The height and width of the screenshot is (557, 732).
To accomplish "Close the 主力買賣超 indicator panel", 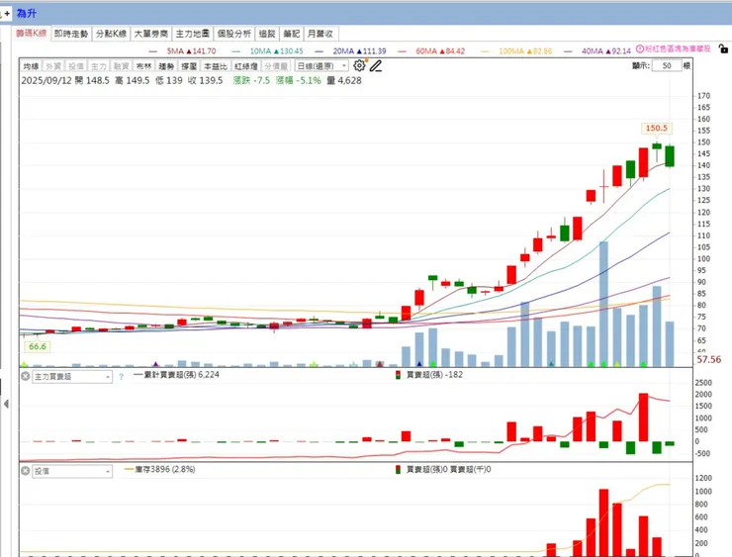I will (26, 376).
